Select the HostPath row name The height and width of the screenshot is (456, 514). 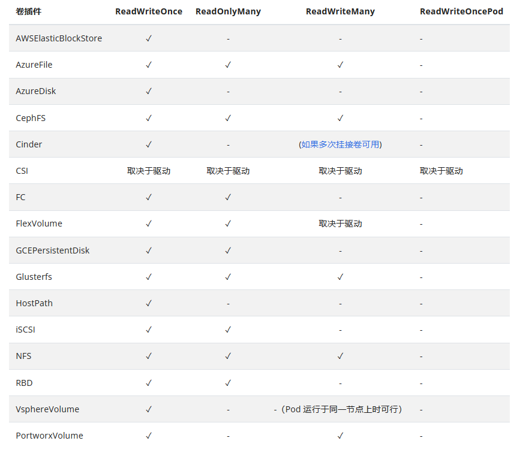[34, 303]
